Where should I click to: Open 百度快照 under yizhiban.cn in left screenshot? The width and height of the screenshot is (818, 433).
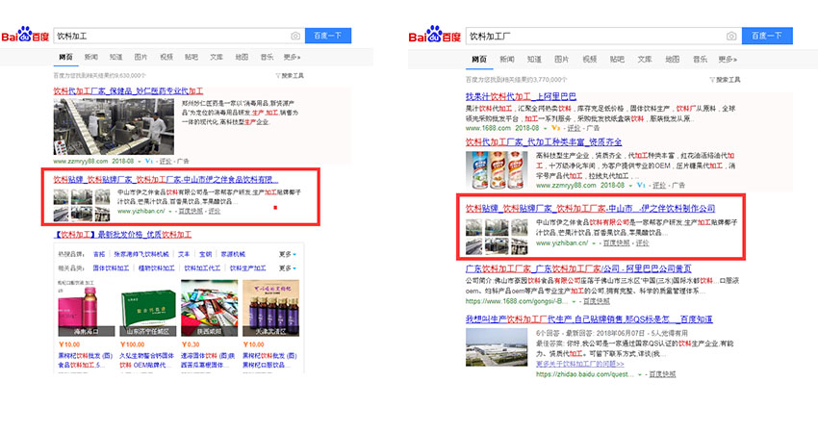click(x=191, y=212)
